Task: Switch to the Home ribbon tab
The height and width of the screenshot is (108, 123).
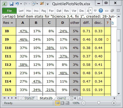Action: [29, 11]
